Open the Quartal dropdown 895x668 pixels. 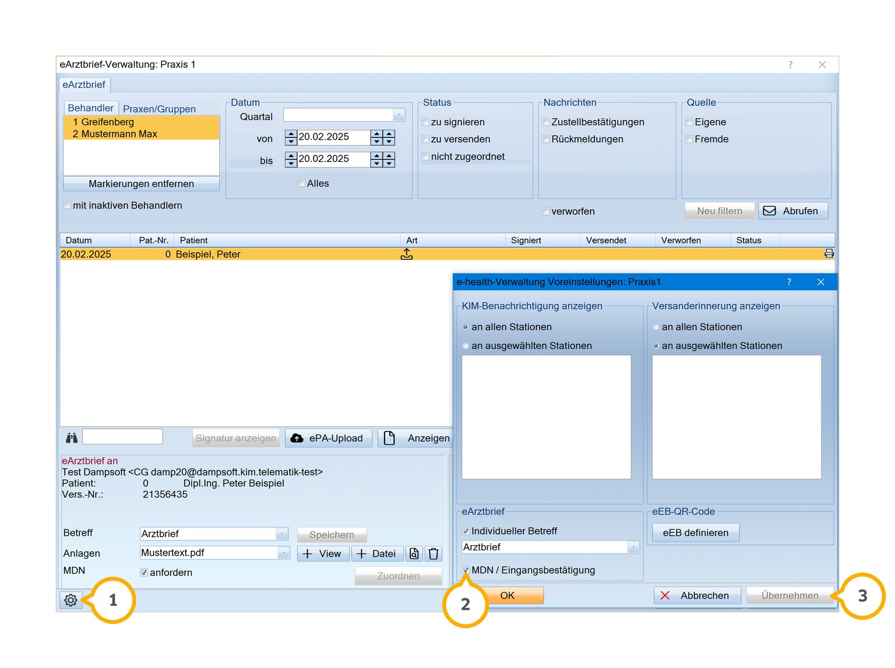[399, 115]
